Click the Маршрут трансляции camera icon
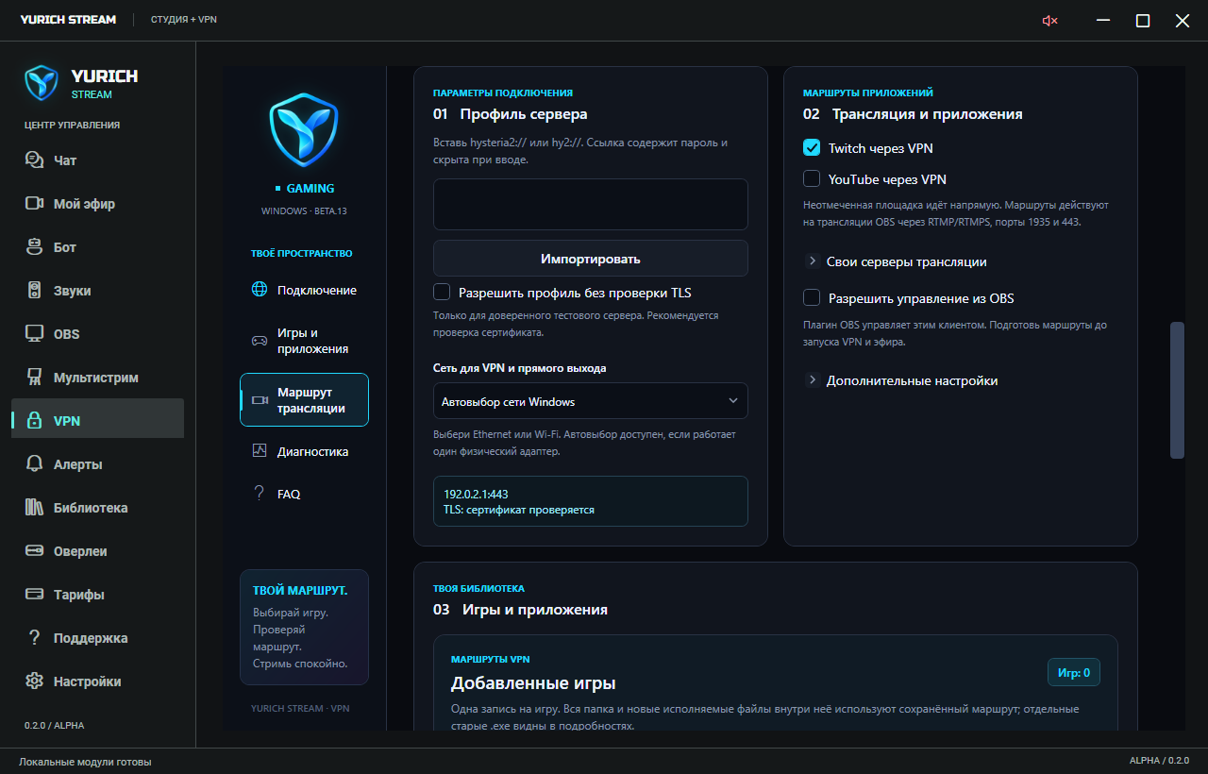 [260, 400]
